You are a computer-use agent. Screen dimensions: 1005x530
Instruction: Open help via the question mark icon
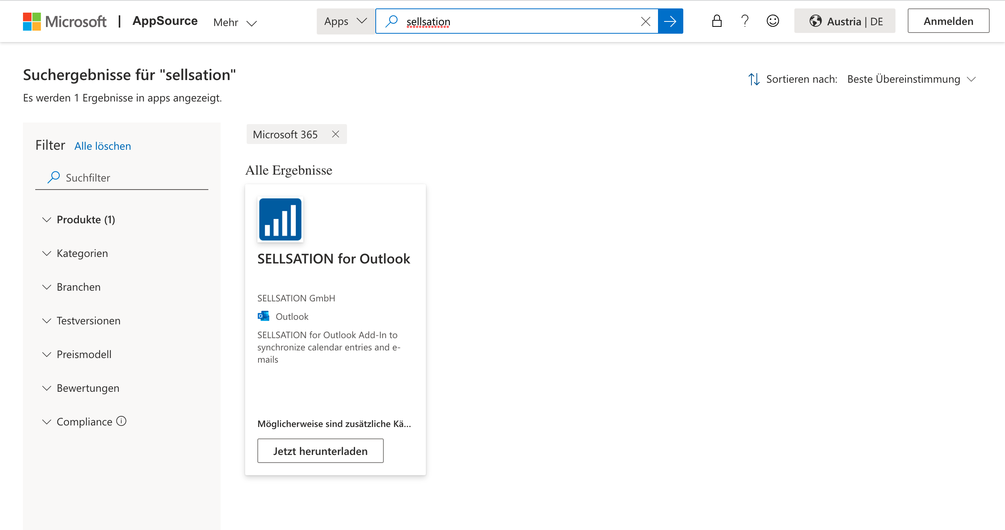pyautogui.click(x=745, y=21)
